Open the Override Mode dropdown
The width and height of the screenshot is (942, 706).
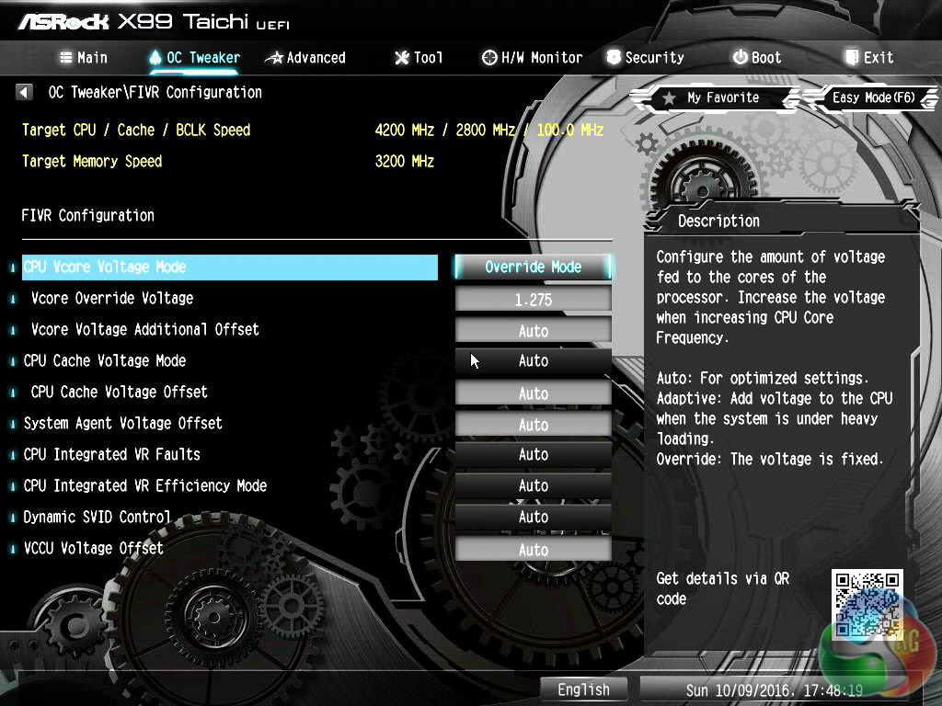(x=533, y=268)
